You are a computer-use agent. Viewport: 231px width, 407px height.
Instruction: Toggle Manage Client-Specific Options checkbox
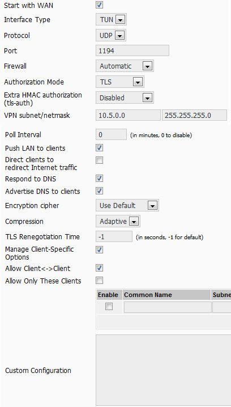(x=99, y=250)
